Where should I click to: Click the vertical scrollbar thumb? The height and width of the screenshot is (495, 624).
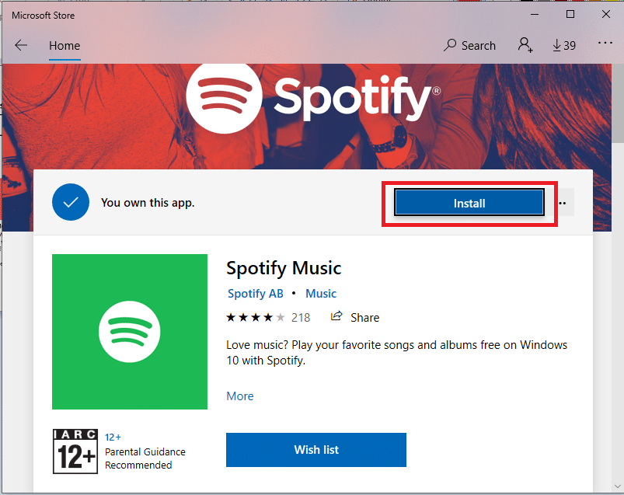[x=618, y=103]
